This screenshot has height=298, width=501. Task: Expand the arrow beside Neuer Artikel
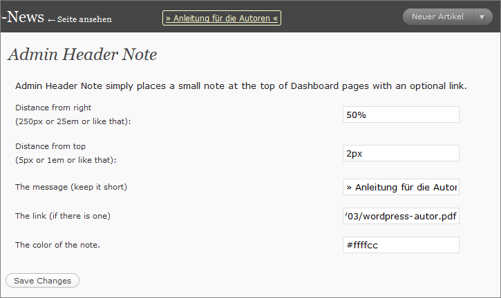coord(482,17)
